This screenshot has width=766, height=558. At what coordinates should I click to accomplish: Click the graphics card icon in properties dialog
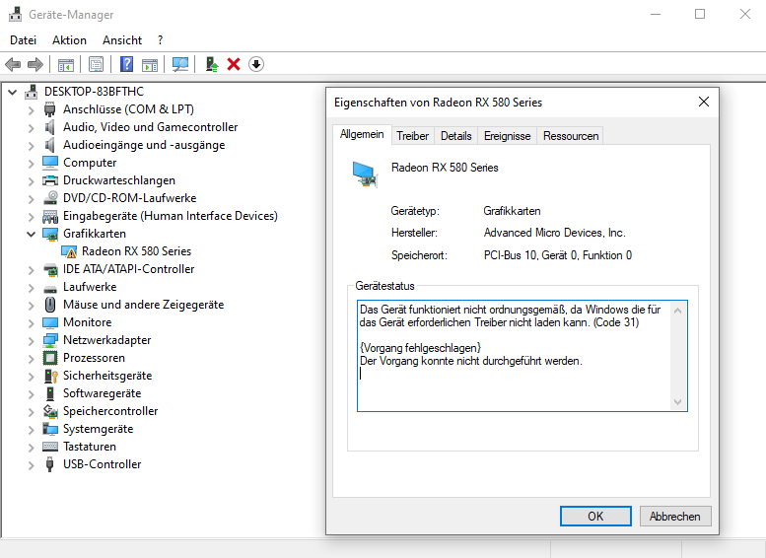[x=365, y=174]
